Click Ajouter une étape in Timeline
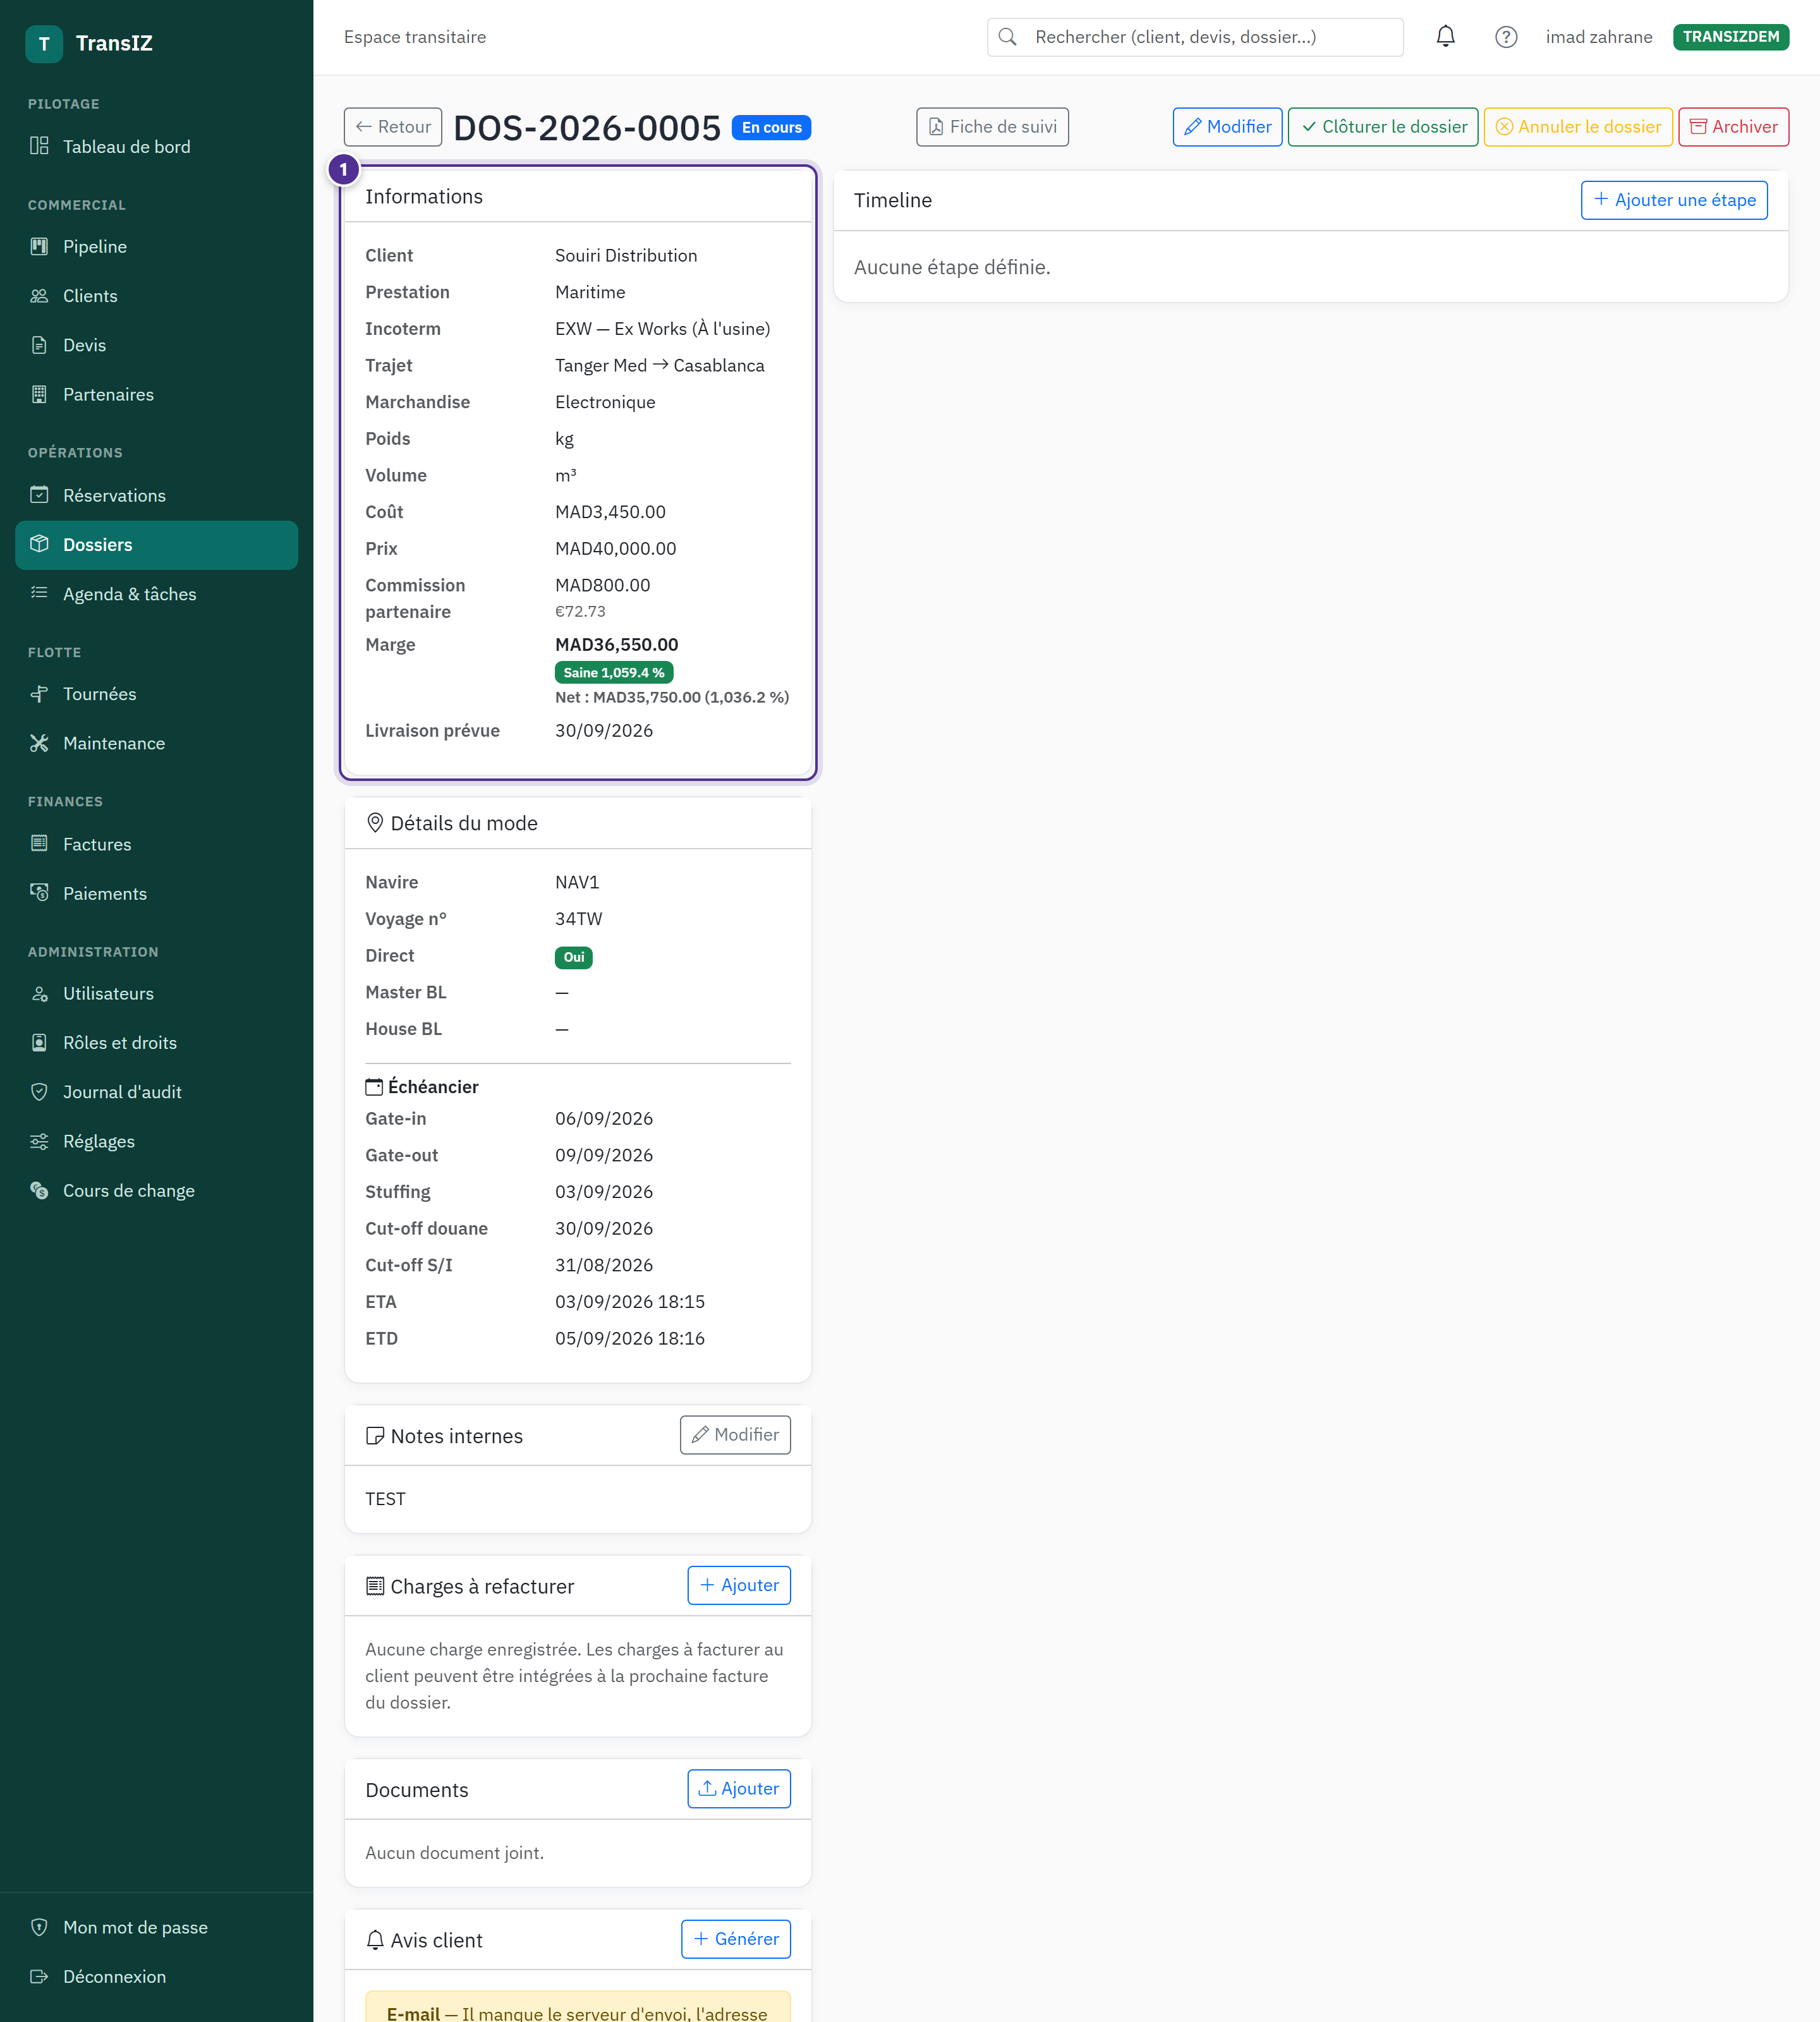Viewport: 1820px width, 2022px height. coord(1674,200)
